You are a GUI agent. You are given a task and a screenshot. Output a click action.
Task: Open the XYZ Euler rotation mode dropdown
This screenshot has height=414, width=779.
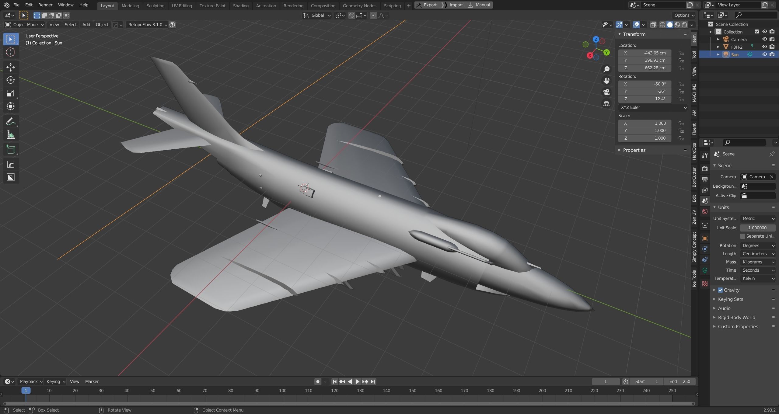653,107
